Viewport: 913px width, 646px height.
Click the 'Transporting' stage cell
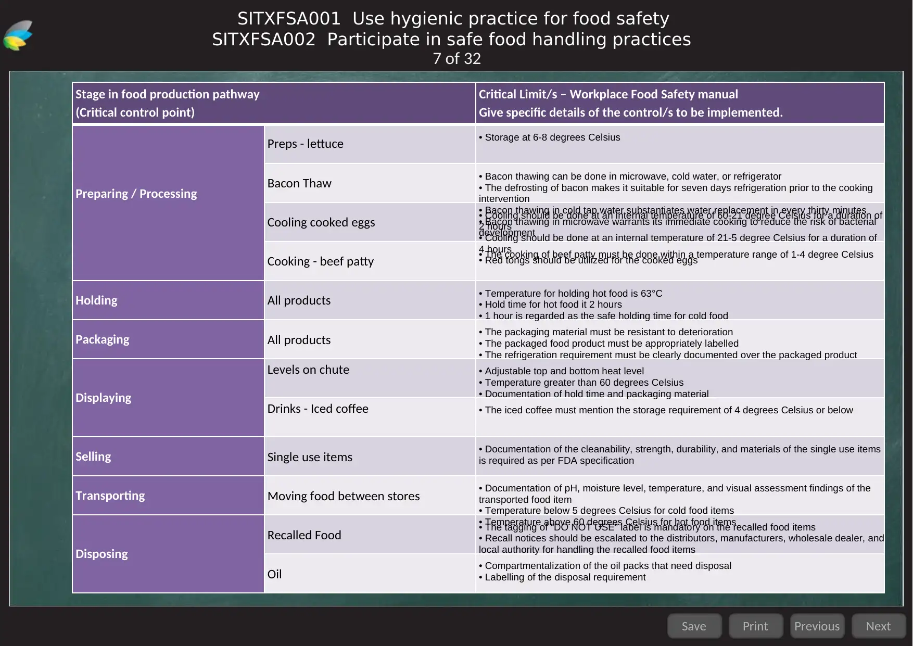click(168, 496)
